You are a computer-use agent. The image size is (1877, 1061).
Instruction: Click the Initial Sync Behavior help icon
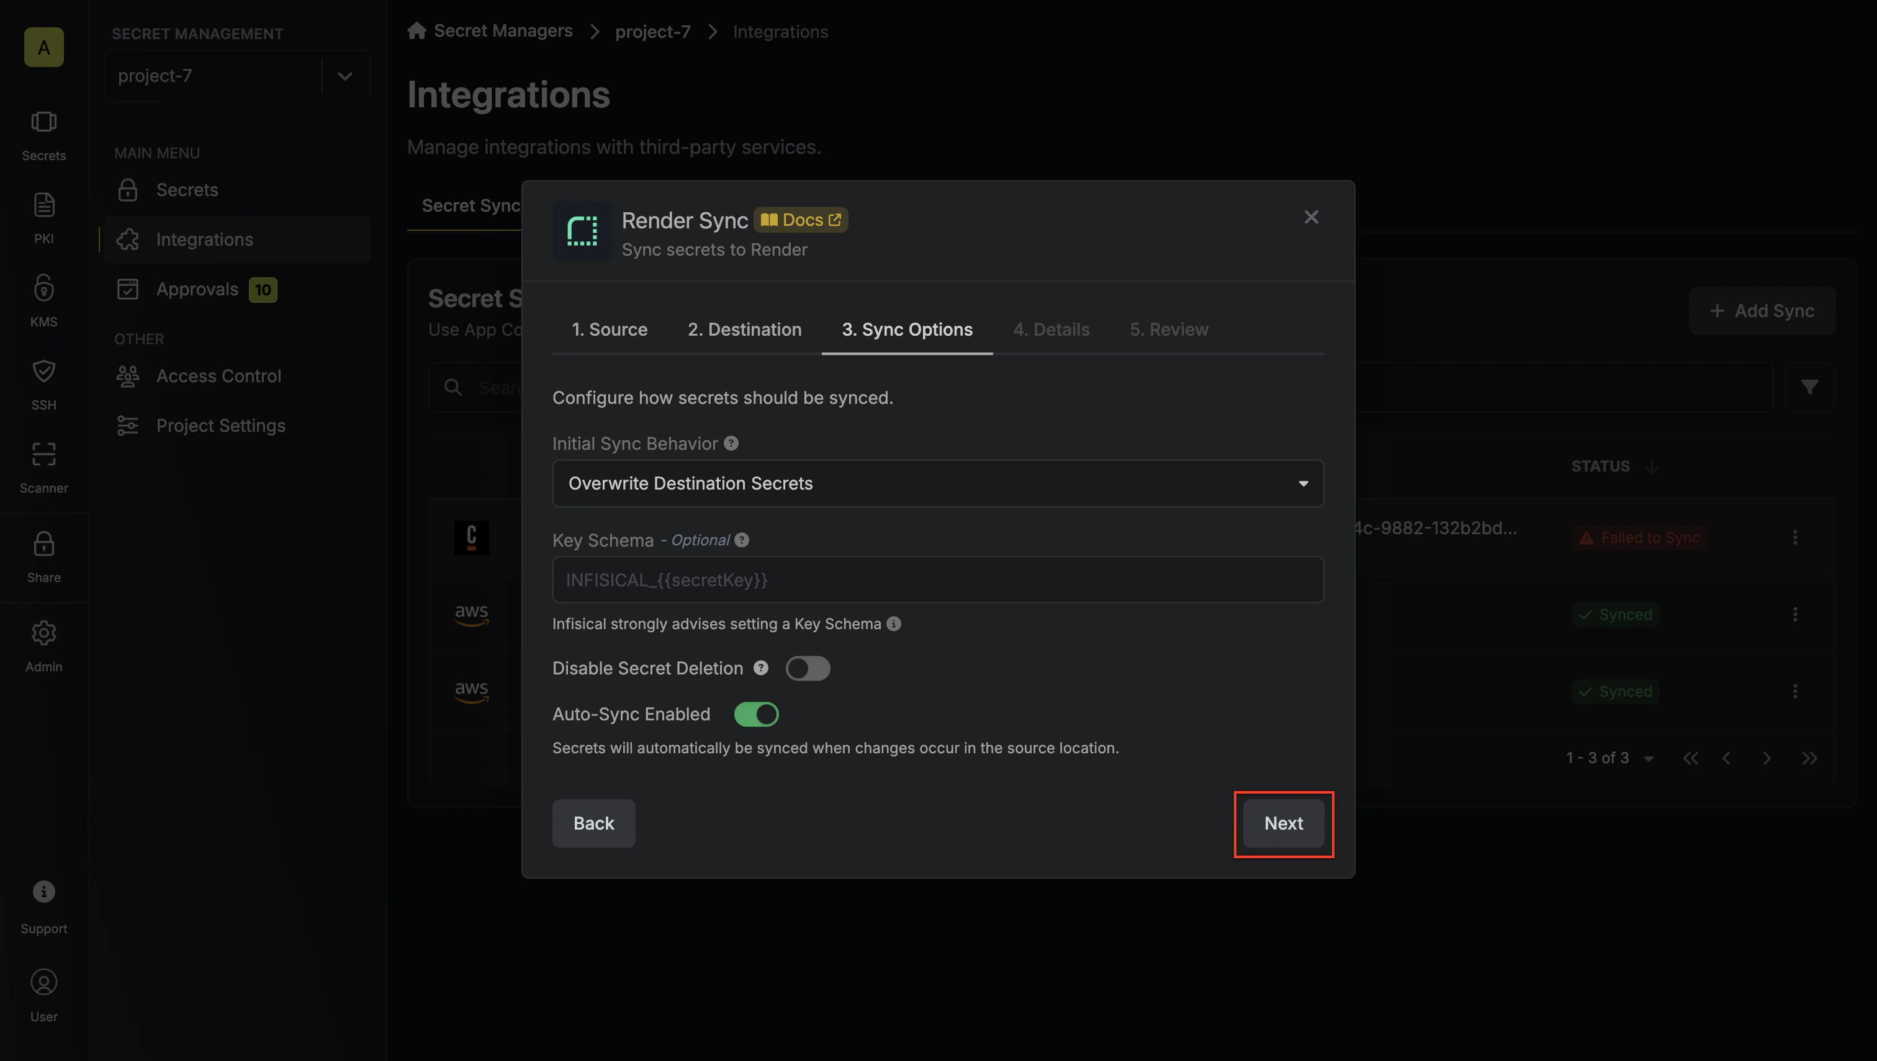tap(731, 443)
